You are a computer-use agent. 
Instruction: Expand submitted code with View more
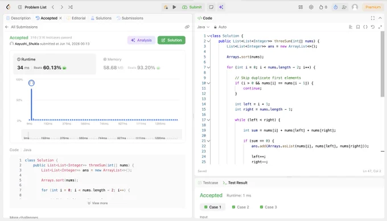coord(97,203)
